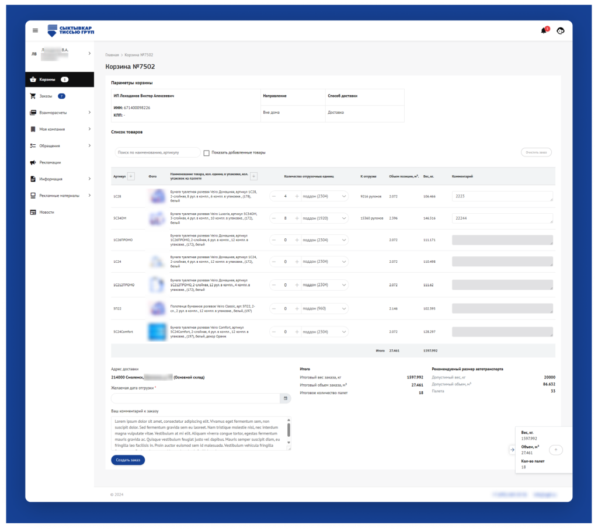Open unit dropdown for item 1С24
Viewport: 598px width, 532px height.
(324, 262)
